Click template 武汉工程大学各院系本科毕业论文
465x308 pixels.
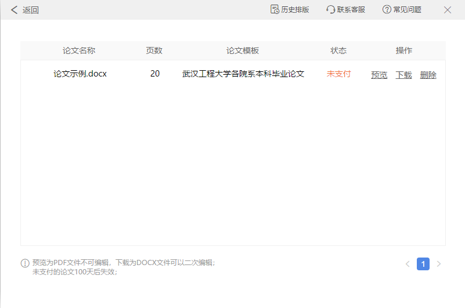[243, 74]
